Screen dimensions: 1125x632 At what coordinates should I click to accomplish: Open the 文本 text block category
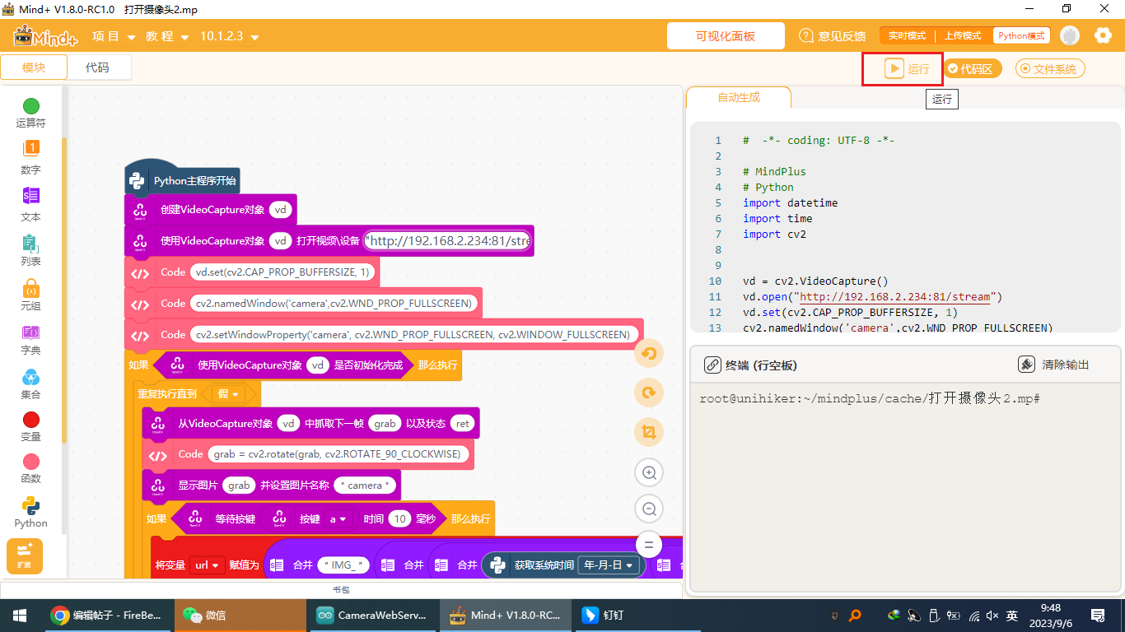pyautogui.click(x=30, y=205)
